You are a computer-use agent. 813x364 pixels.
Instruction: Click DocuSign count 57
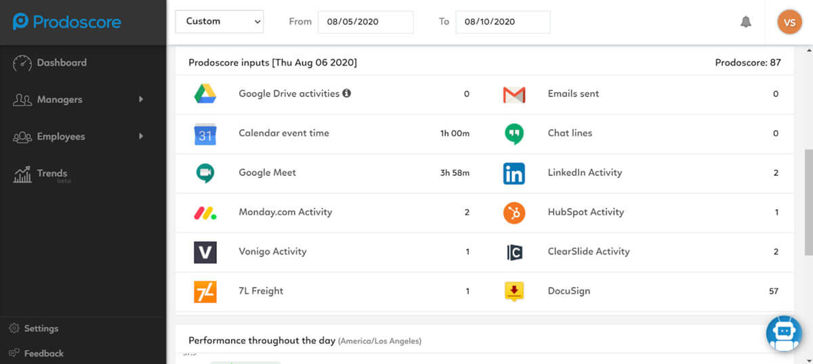click(774, 291)
